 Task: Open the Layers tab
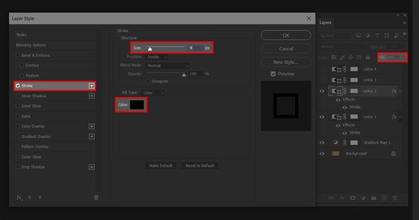(x=325, y=23)
